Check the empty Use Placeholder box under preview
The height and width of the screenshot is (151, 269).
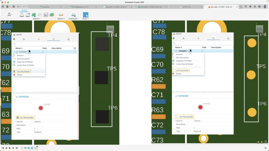177,117
